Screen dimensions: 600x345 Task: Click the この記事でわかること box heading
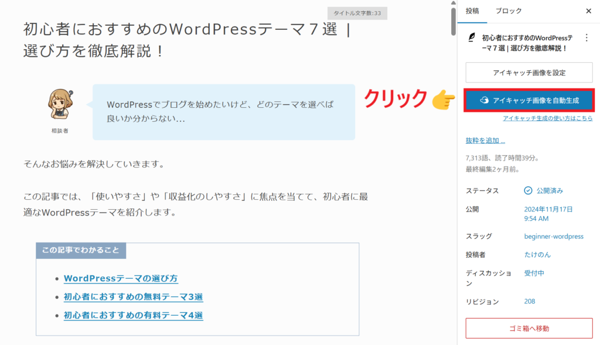point(81,250)
